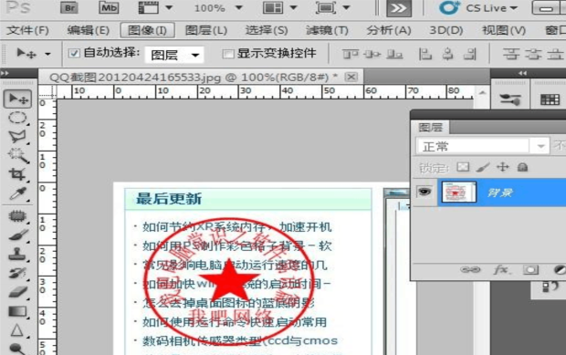Click align top edges icon

click(351, 54)
